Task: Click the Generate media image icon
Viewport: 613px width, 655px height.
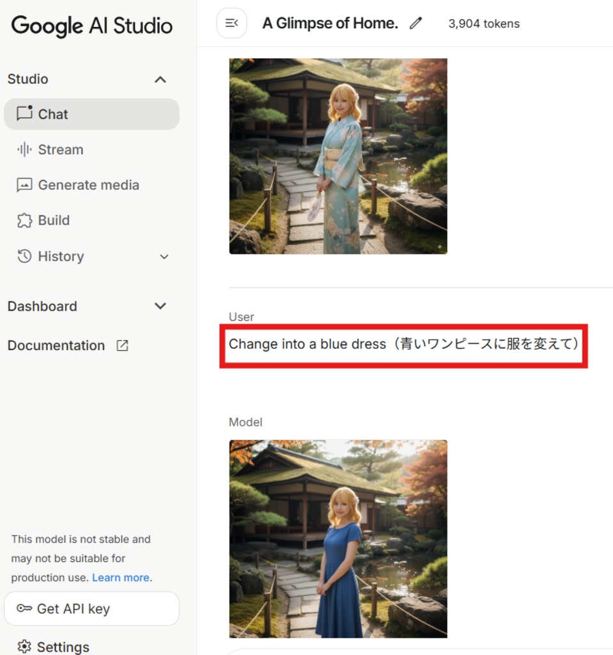Action: 24,185
